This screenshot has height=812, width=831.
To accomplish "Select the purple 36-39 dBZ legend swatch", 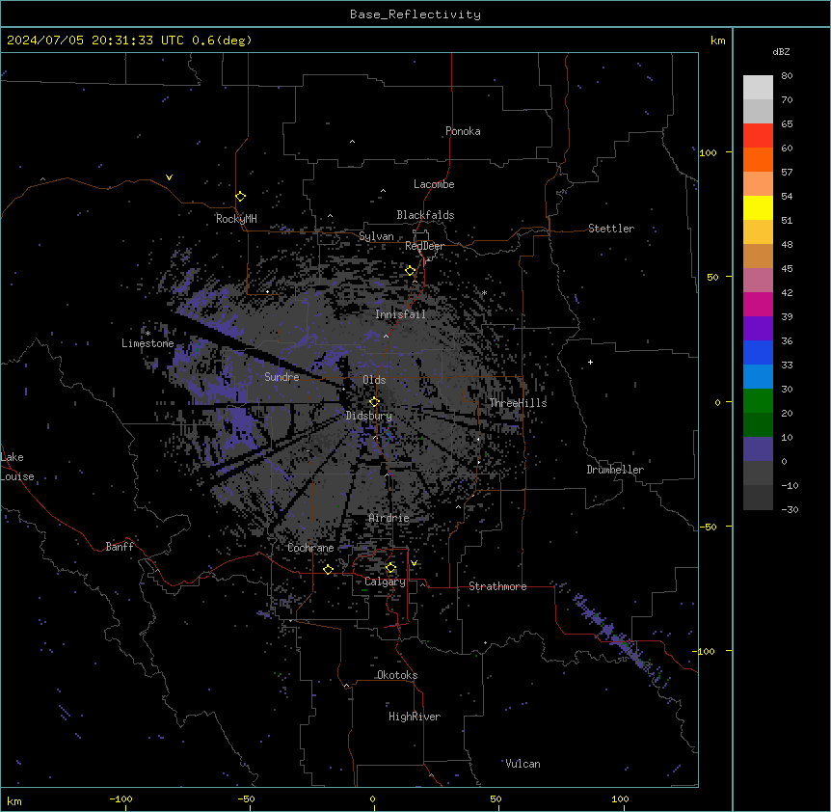I will point(758,329).
